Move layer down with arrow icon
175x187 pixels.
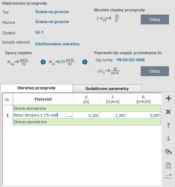(x=168, y=138)
